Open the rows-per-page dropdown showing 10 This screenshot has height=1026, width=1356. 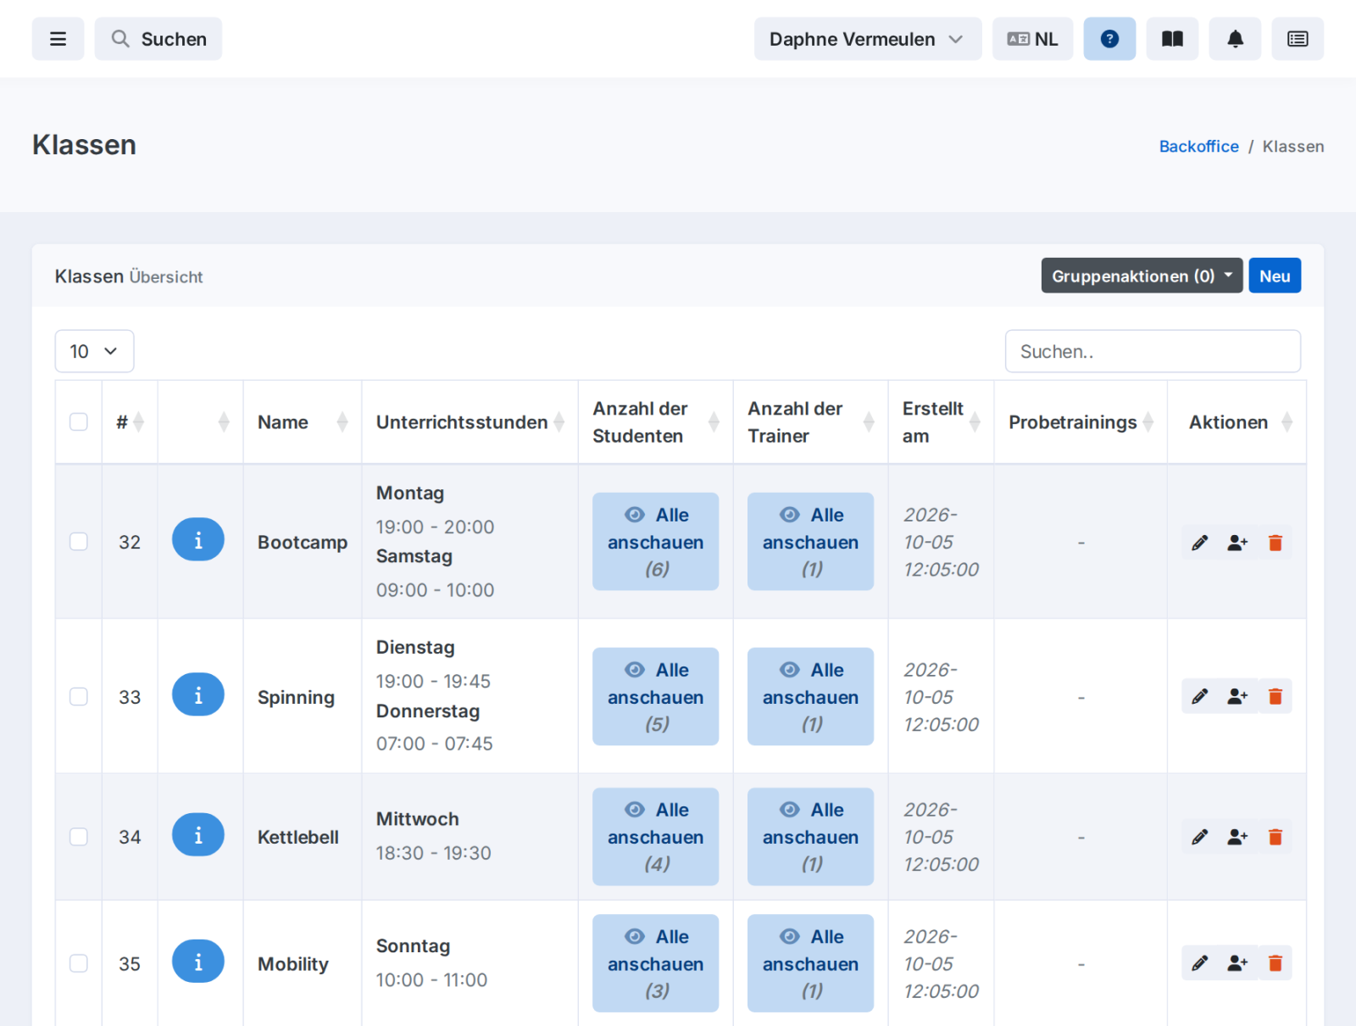pyautogui.click(x=94, y=351)
